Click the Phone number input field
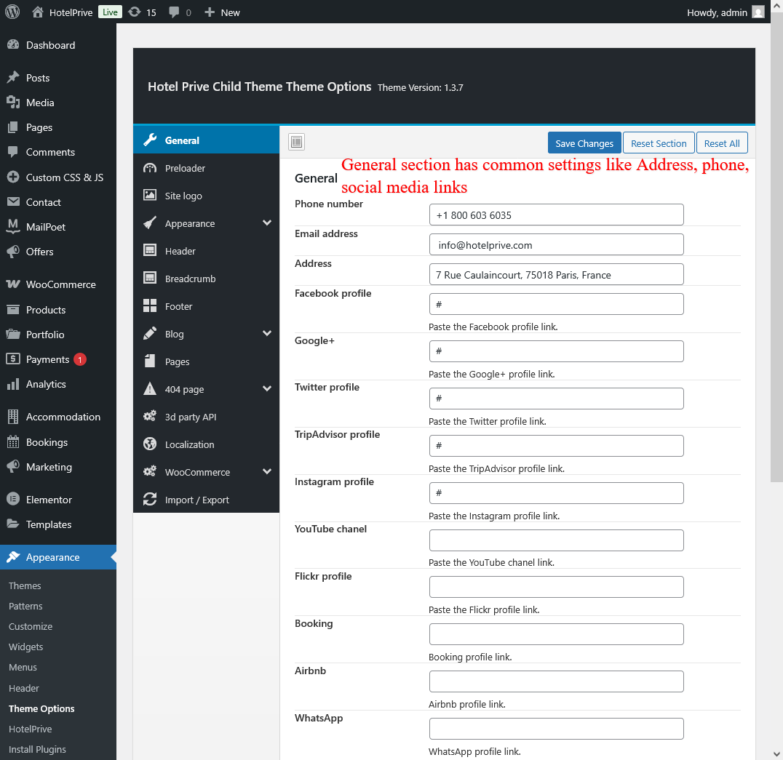Image resolution: width=783 pixels, height=760 pixels. coord(556,215)
